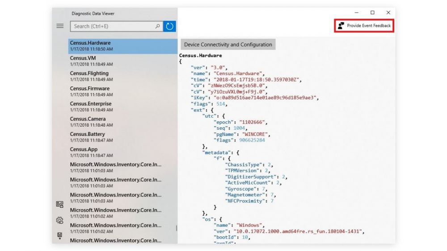Image resolution: width=447 pixels, height=251 pixels.
Task: Select the Census.Hardware event
Action: (123, 46)
